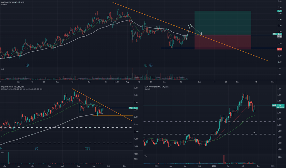Click the Vol label on the 1W chart
Image resolution: width=286 pixels, height=168 pixels.
146,156
